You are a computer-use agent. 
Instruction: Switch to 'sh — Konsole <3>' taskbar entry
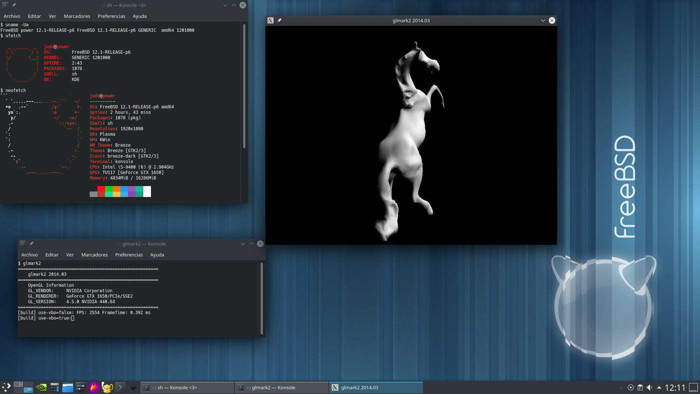pos(187,387)
